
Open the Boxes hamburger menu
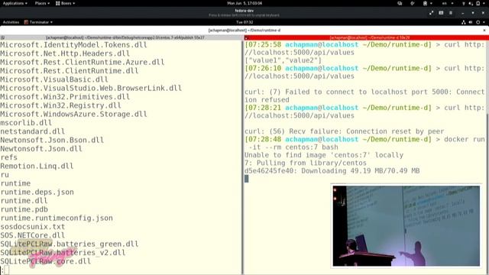pos(451,13)
